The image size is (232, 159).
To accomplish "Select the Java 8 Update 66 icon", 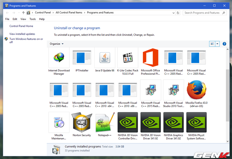I will click(105, 58).
